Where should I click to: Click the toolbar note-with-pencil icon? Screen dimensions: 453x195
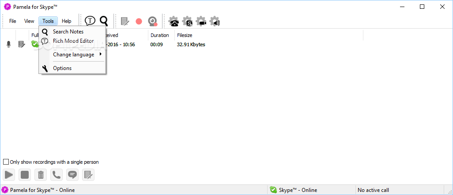point(125,21)
